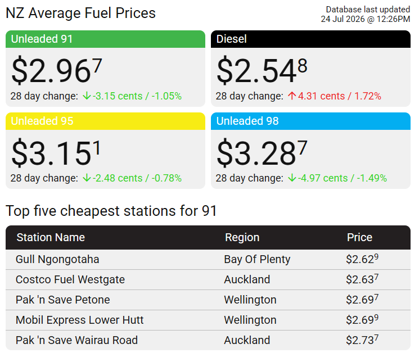Select the blue Unleaded 98 header

coord(310,121)
